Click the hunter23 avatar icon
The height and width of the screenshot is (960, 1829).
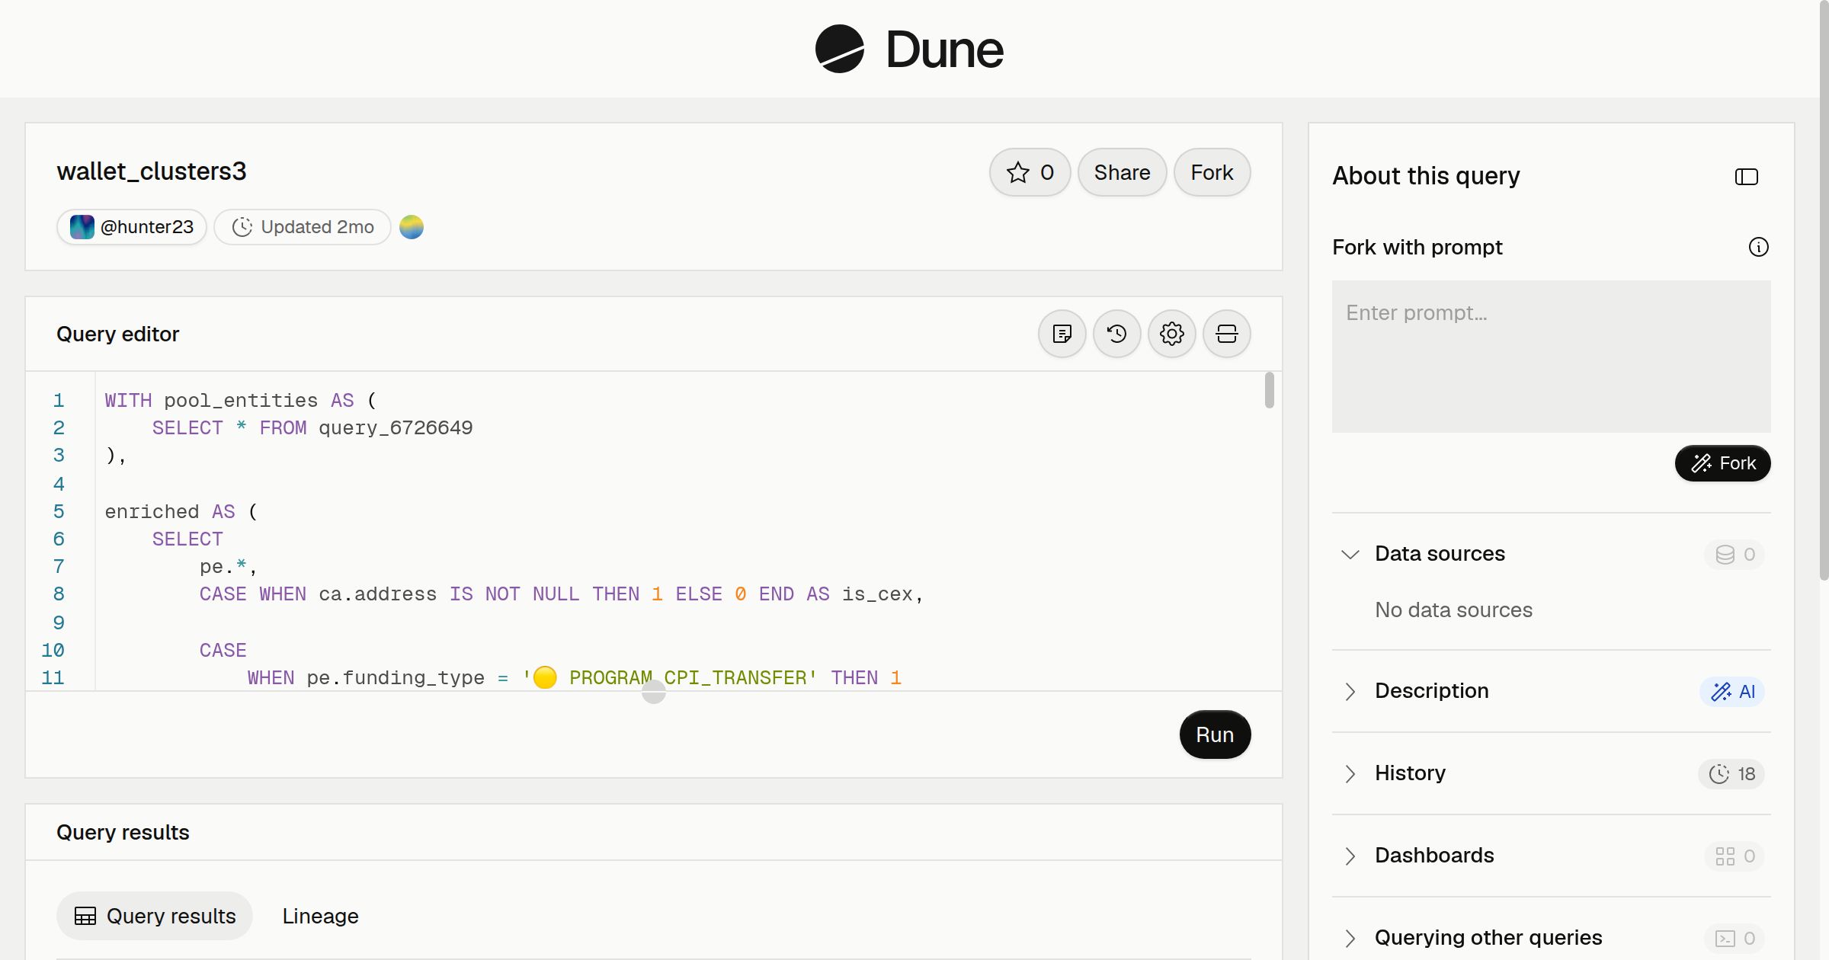(x=82, y=227)
